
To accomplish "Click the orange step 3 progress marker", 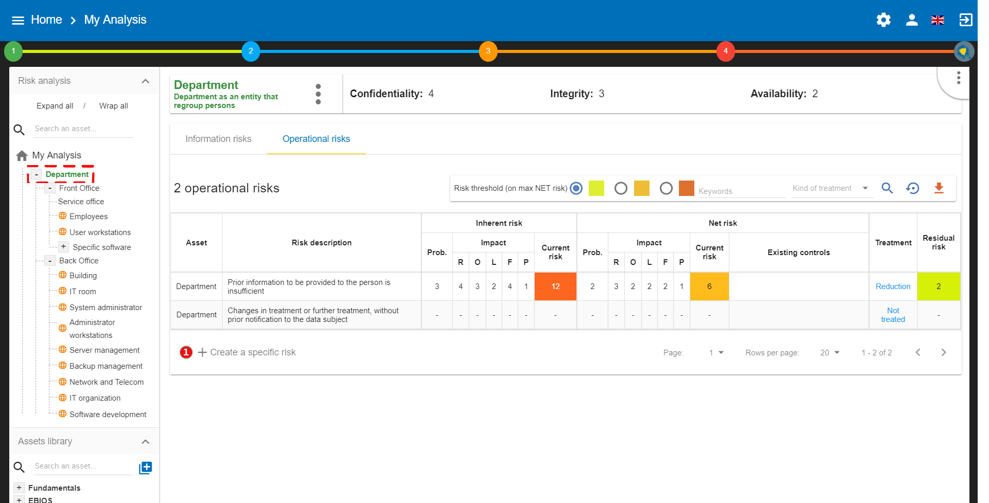I will 488,51.
